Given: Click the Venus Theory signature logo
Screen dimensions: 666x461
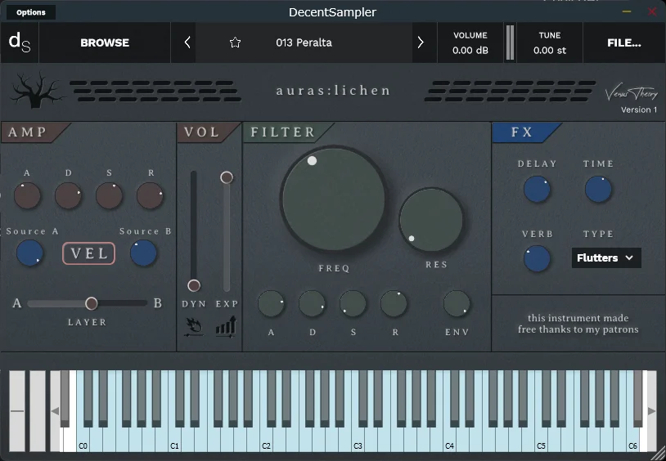Looking at the screenshot, I should 631,93.
